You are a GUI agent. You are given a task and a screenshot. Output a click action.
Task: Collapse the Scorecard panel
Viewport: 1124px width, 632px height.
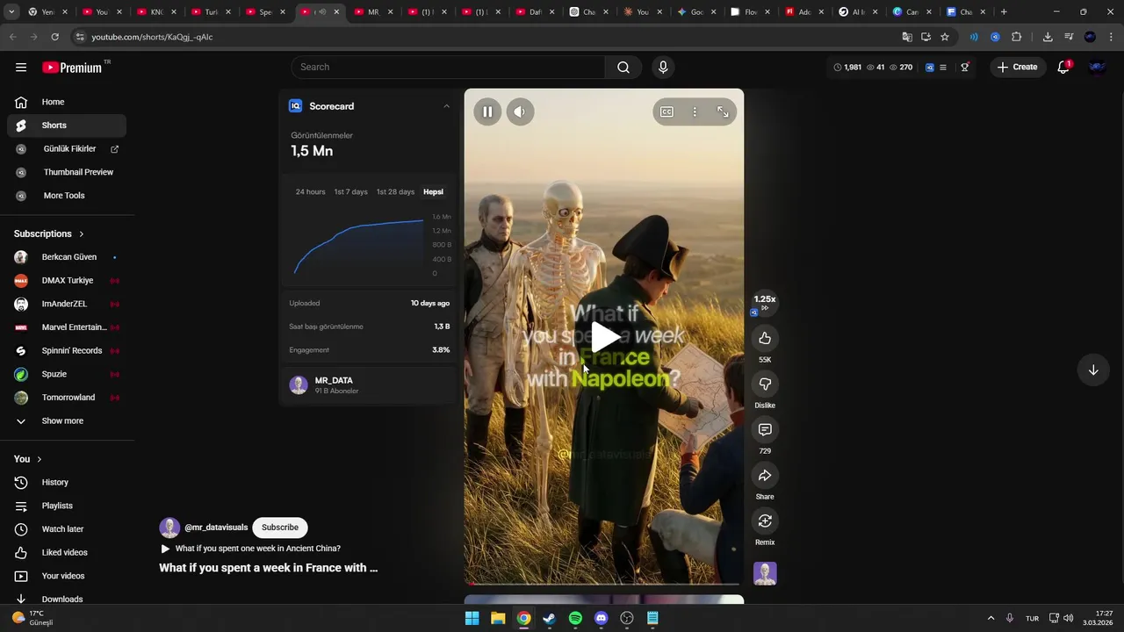click(446, 106)
